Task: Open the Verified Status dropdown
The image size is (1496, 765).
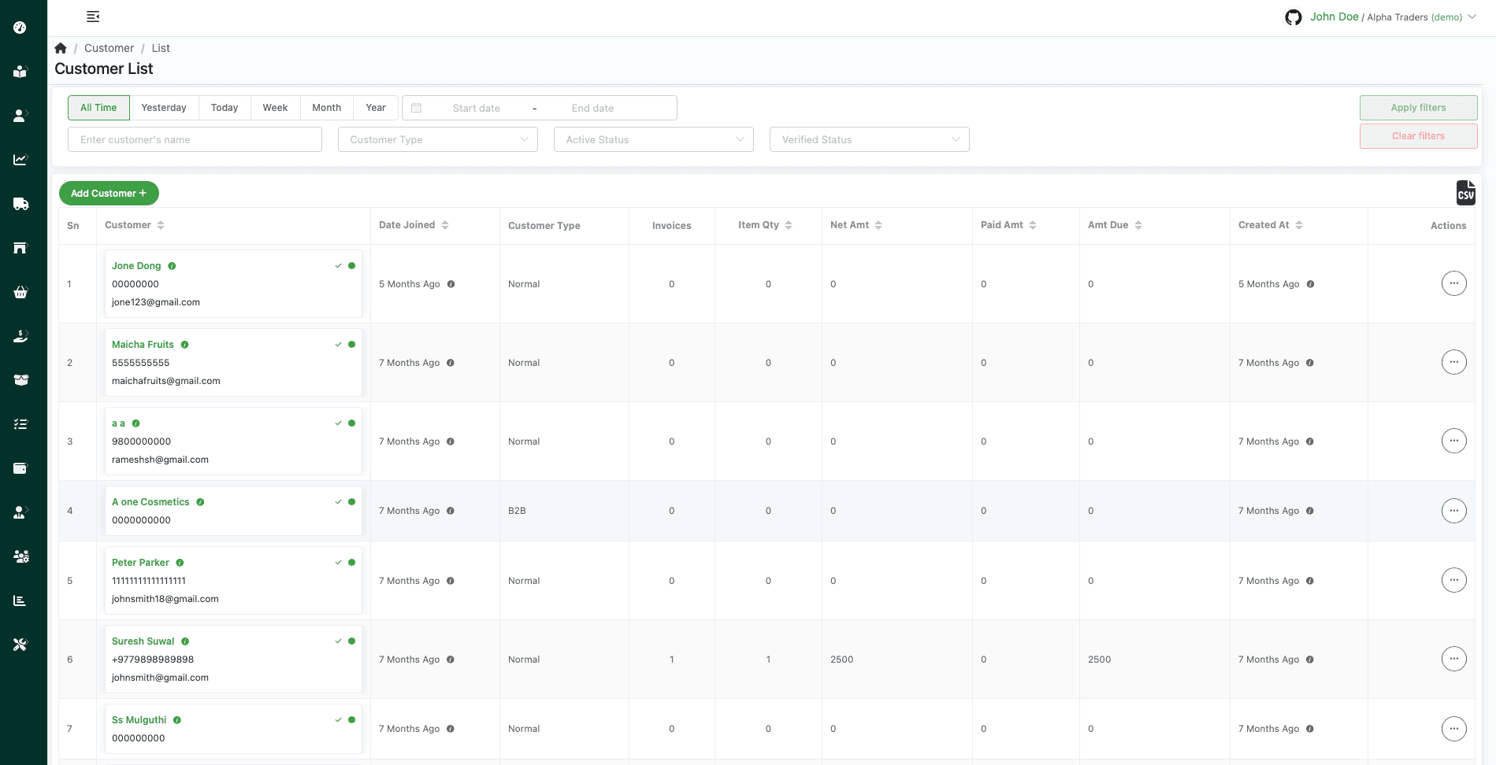Action: click(x=869, y=139)
